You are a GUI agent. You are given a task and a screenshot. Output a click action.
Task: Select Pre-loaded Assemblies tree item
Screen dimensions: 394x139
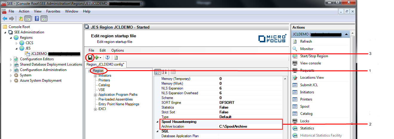[116, 99]
